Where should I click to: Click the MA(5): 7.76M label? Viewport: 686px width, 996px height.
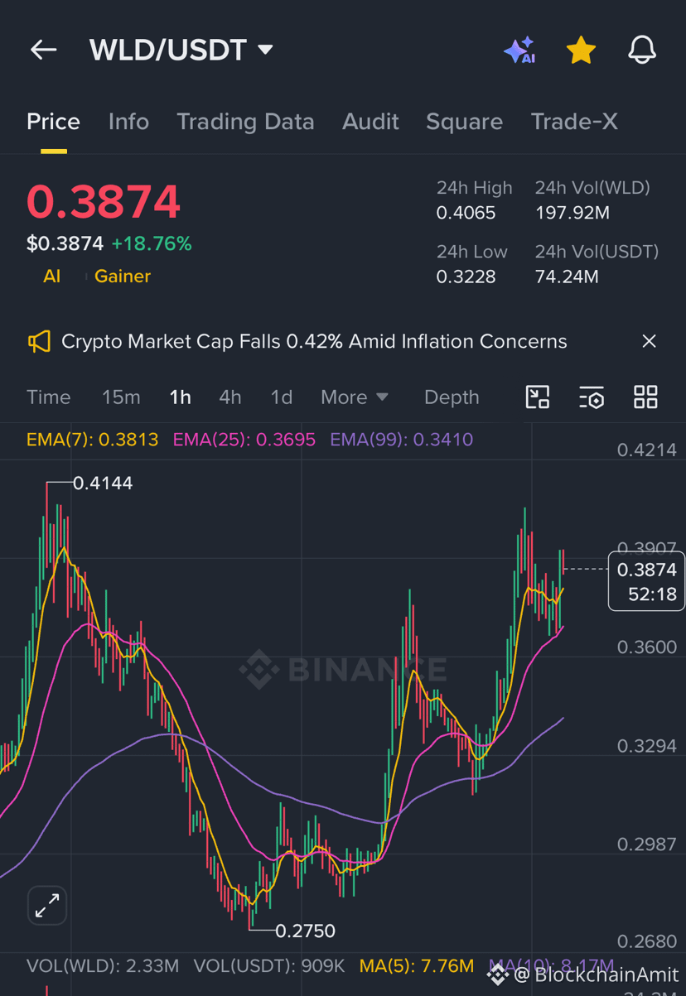pyautogui.click(x=417, y=966)
